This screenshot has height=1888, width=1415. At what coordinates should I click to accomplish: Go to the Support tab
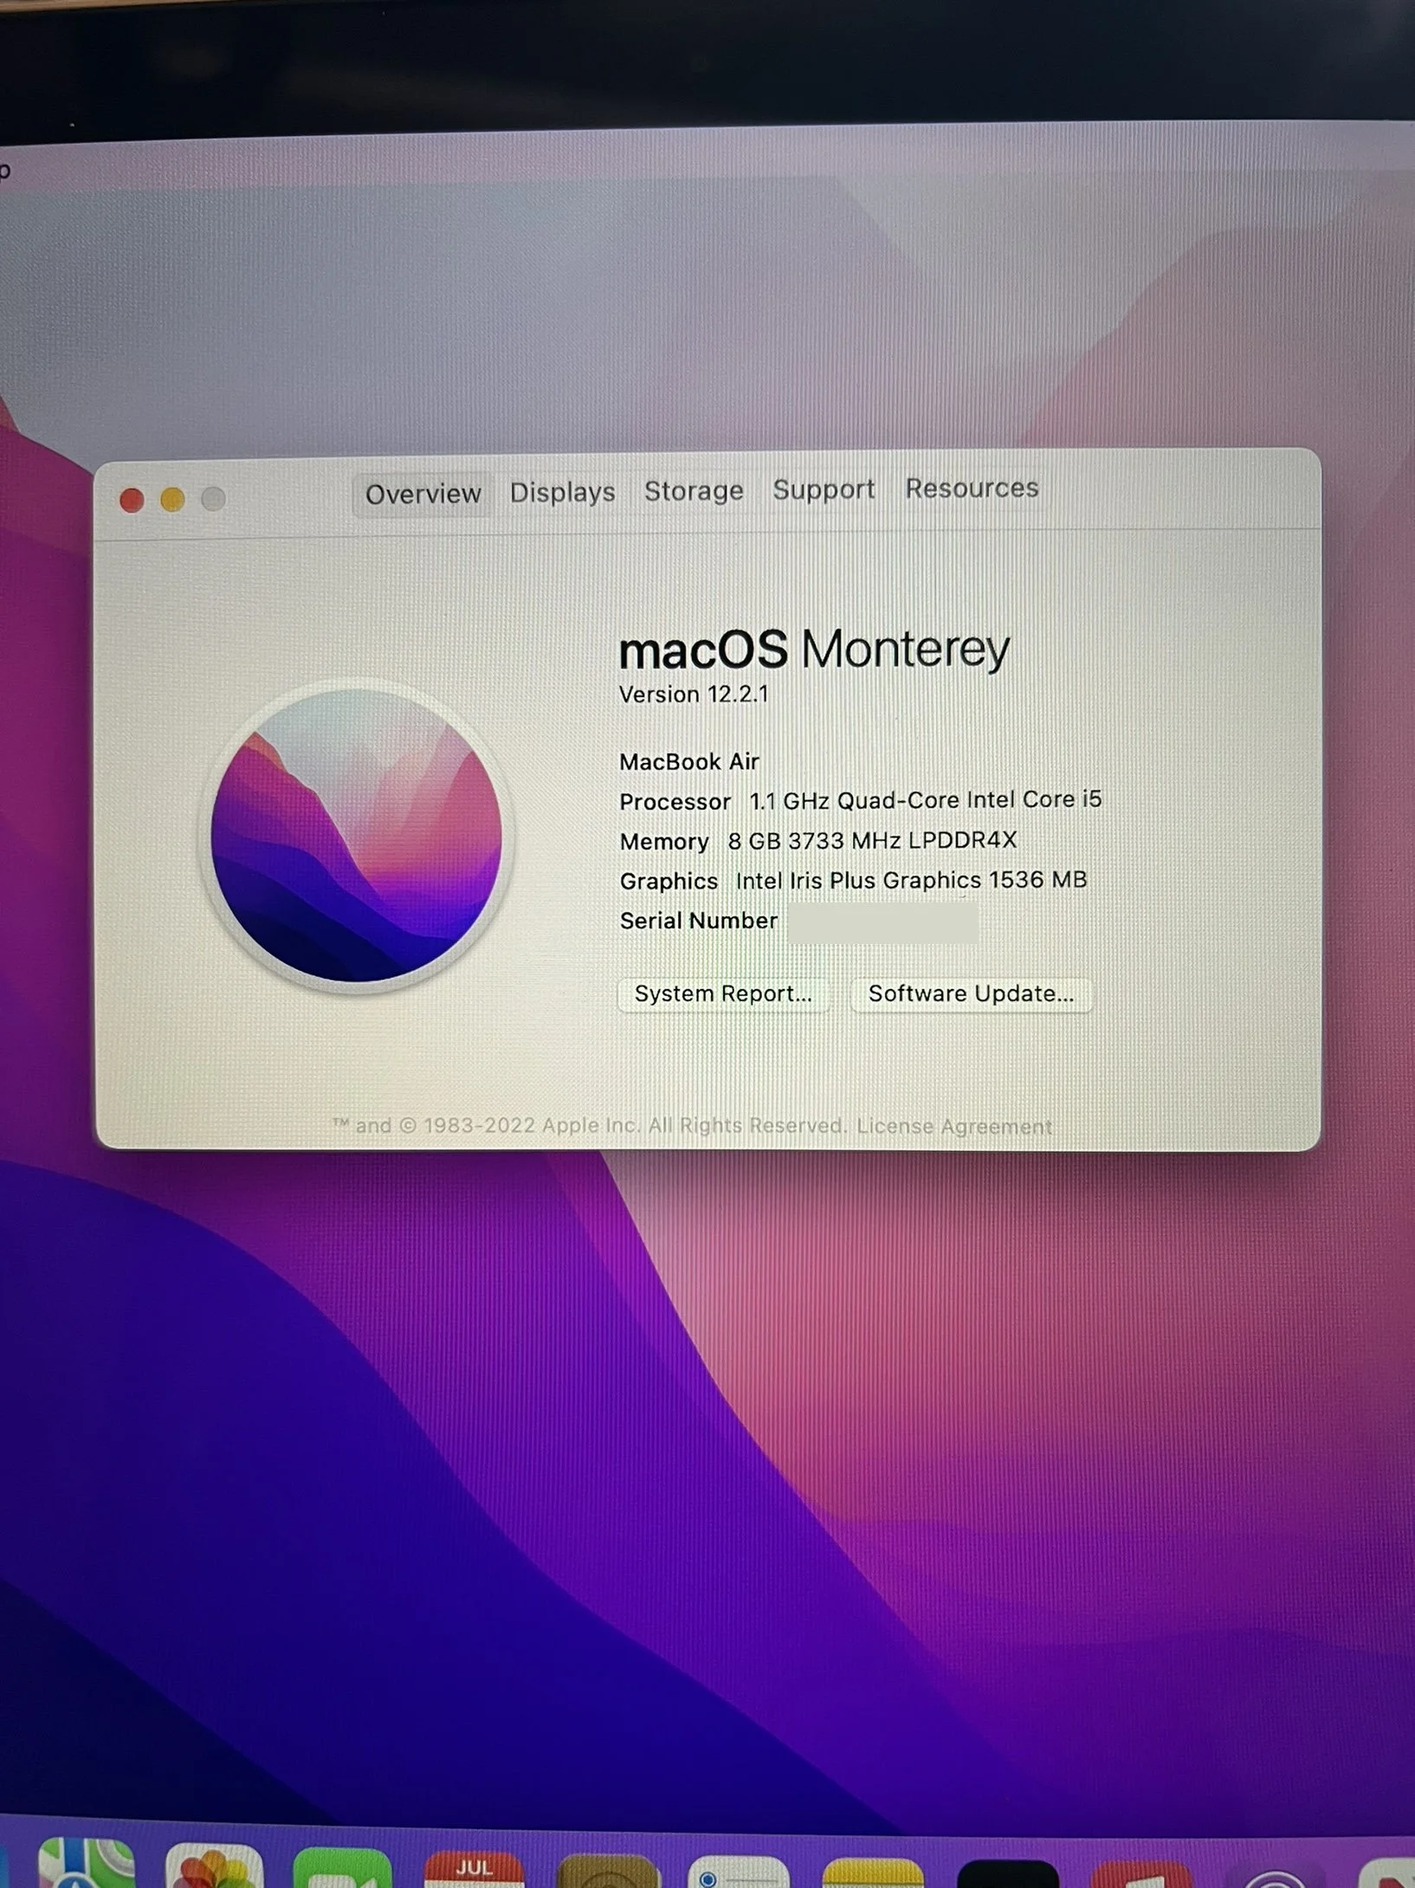(x=824, y=489)
